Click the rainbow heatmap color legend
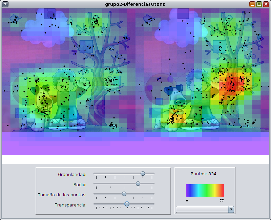 (205, 190)
